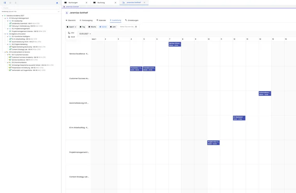Click the course icon of Projektmanagement Intensiv
This screenshot has width=296, height=193.
(x=10, y=31)
